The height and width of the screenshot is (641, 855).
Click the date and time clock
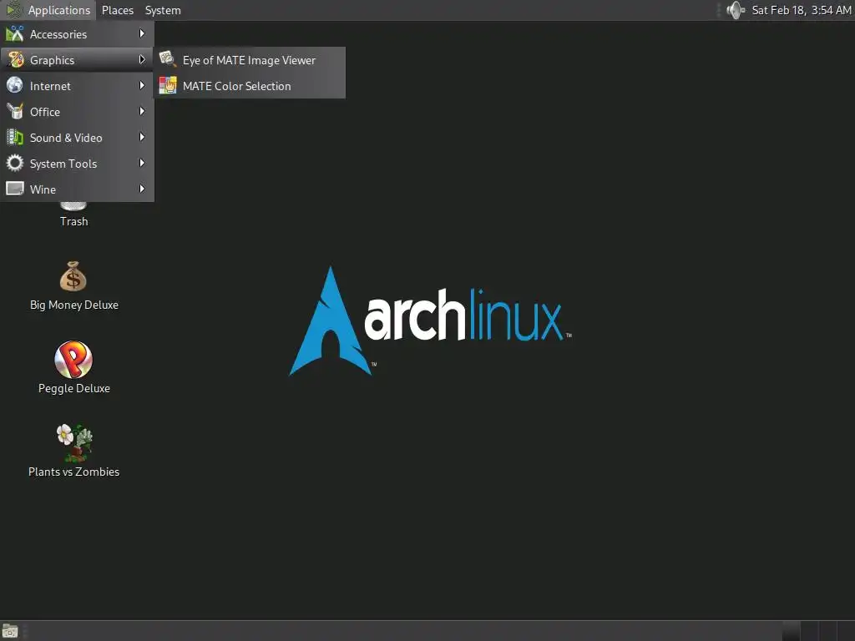pos(801,10)
